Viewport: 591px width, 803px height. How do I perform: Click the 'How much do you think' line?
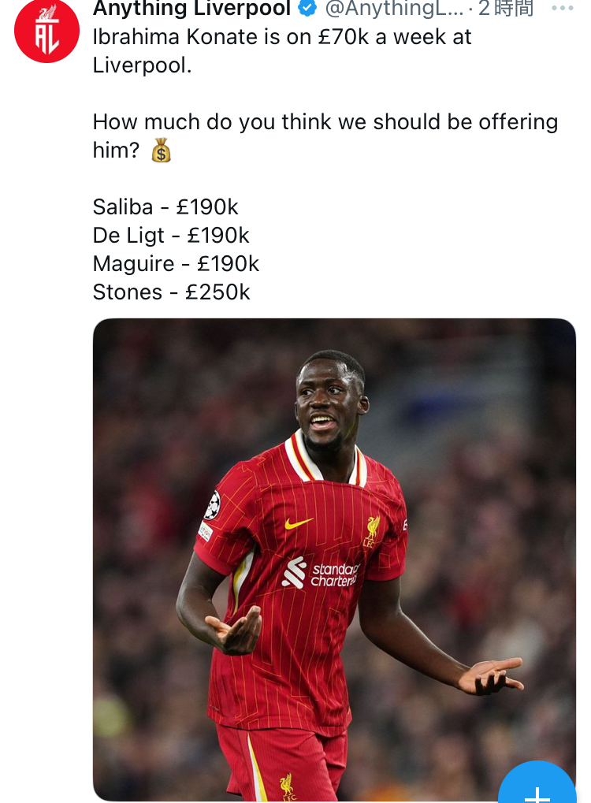click(325, 122)
